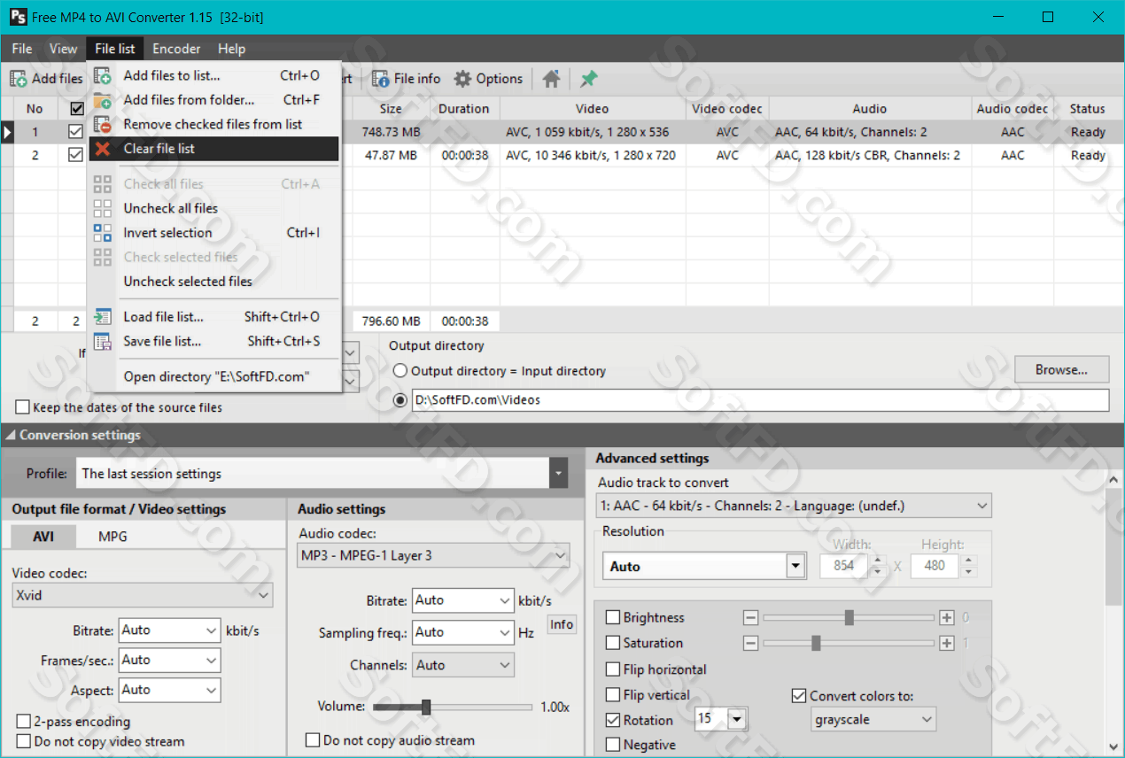This screenshot has width=1125, height=758.
Task: Enable the Brightness checkbox
Action: [x=613, y=618]
